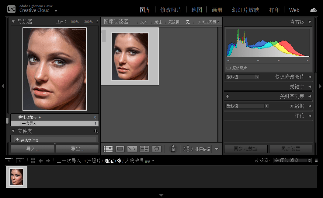
Task: Expand the 关键字 panel
Action: point(310,87)
